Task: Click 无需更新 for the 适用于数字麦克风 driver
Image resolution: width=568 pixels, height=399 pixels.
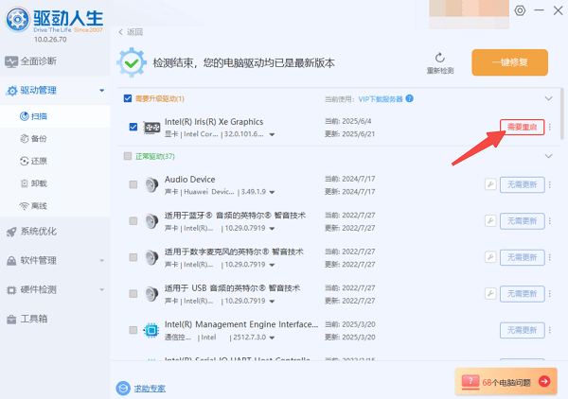Action: coord(522,257)
